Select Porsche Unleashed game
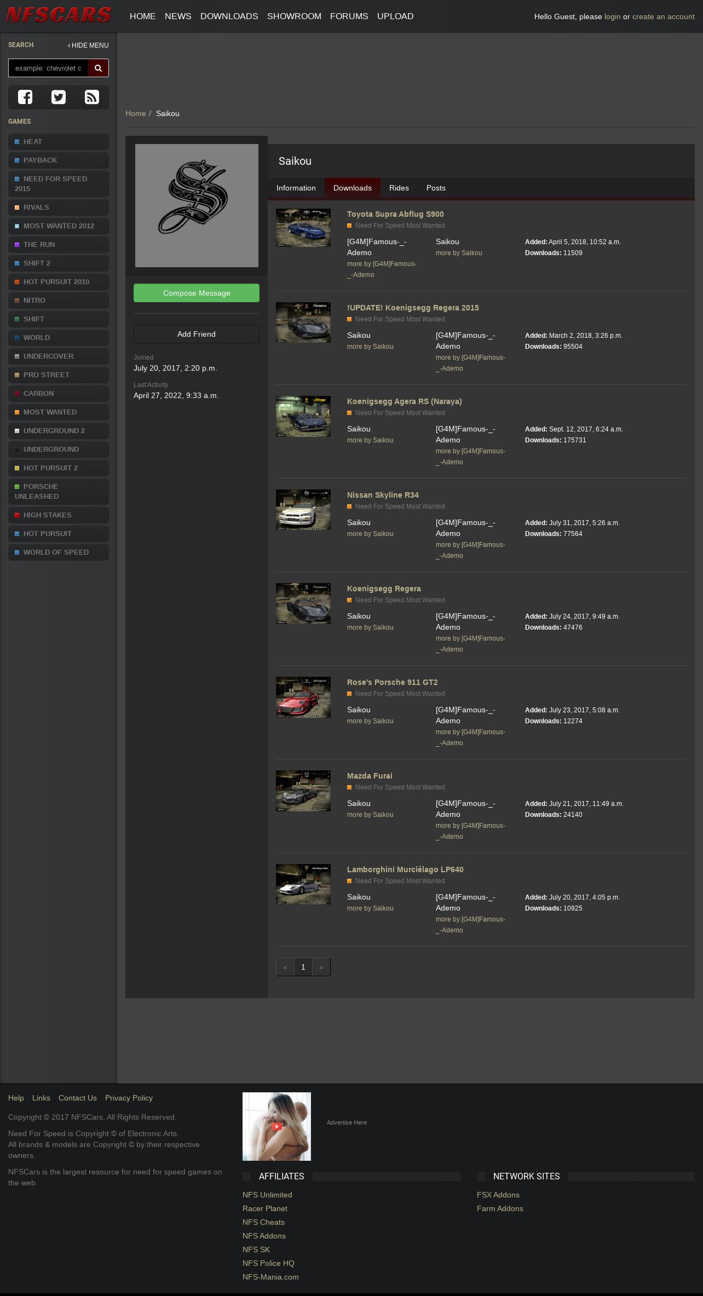The height and width of the screenshot is (1296, 703). pyautogui.click(x=59, y=492)
